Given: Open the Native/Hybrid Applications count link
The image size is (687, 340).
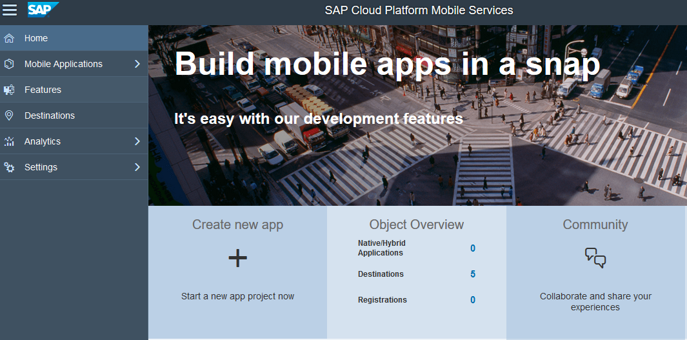Looking at the screenshot, I should point(473,248).
